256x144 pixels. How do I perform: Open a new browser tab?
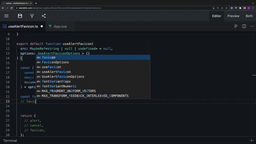tap(36, 3)
